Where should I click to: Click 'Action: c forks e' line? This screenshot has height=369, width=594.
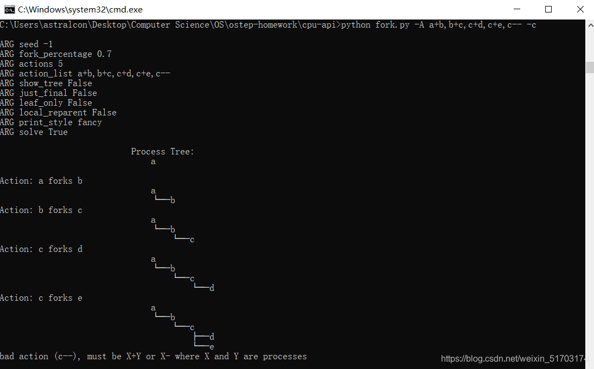coord(41,298)
